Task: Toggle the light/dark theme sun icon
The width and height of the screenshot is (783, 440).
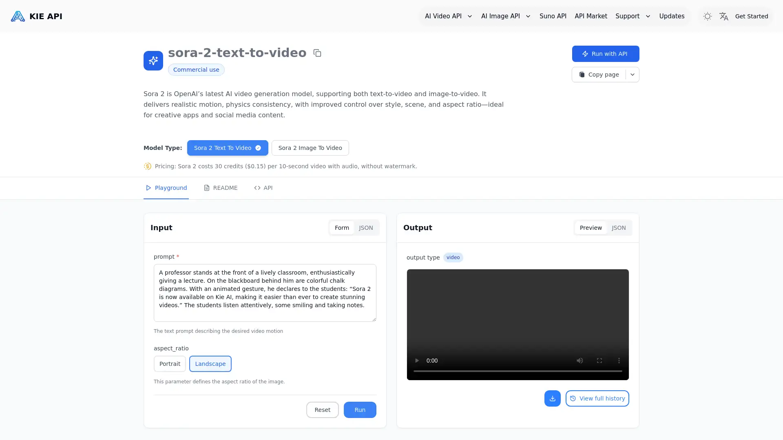Action: point(708,16)
